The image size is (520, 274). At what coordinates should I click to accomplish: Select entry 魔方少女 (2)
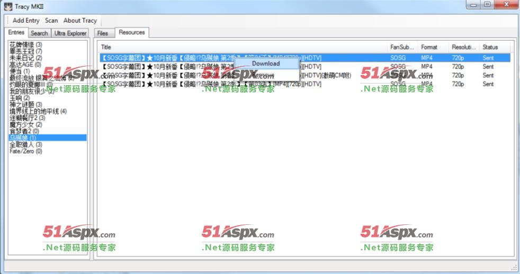[26, 124]
